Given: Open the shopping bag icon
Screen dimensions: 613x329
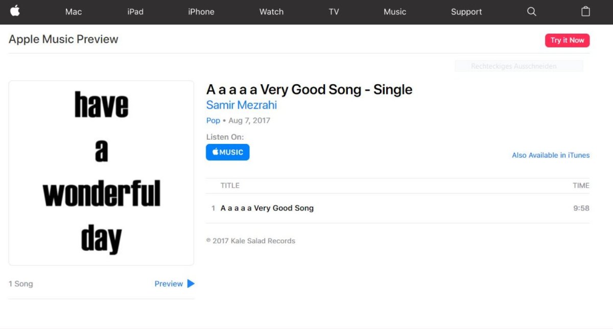Looking at the screenshot, I should 585,11.
